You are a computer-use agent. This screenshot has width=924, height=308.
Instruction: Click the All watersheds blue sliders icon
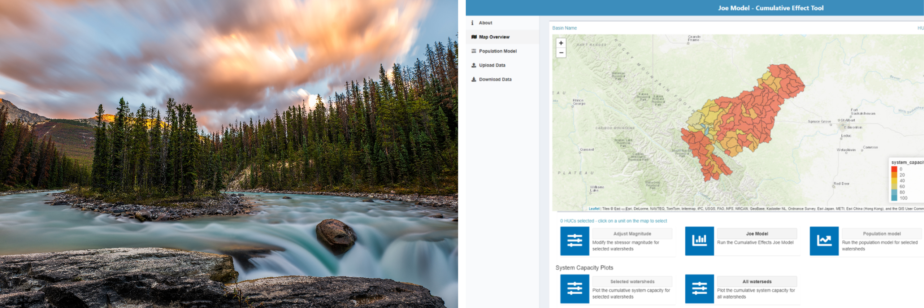(x=699, y=289)
